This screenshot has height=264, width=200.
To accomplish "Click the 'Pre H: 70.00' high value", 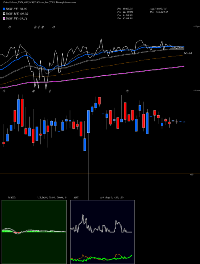I will click(x=125, y=12).
